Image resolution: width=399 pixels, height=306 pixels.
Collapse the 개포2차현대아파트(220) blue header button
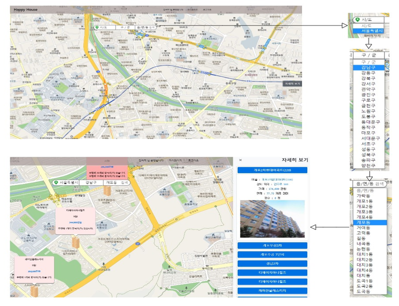click(x=272, y=170)
